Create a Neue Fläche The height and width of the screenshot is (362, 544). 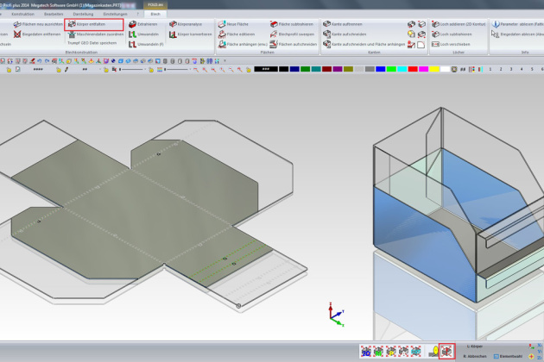243,24
